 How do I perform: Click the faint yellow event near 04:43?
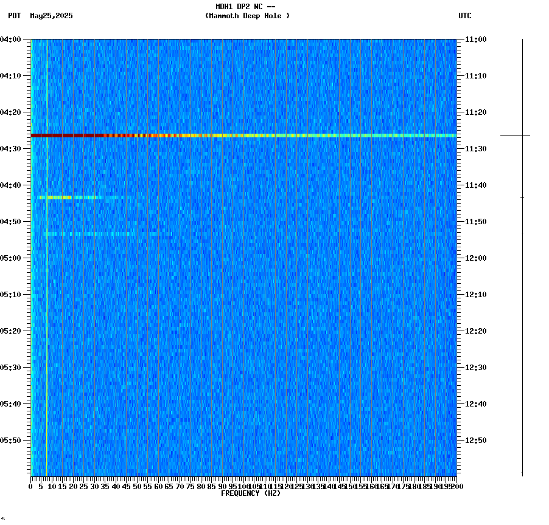[67, 197]
